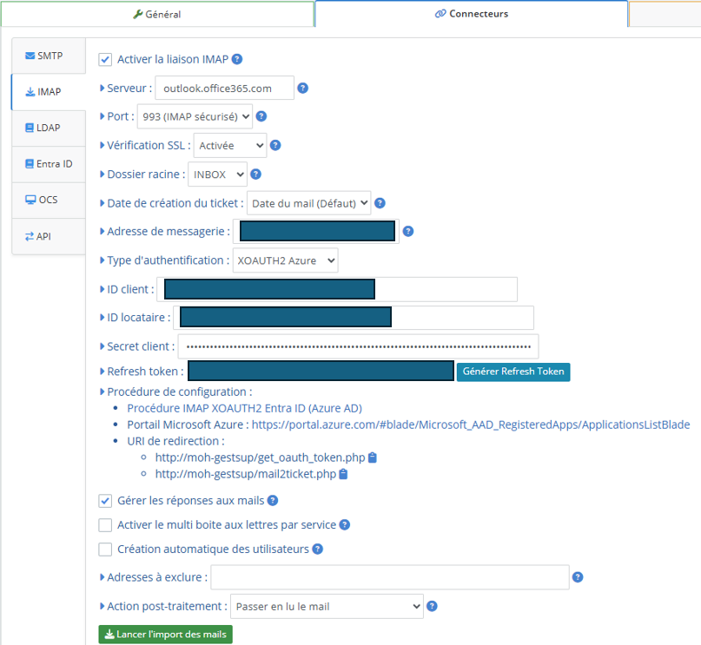Enable Création automatique des utilisateurs

106,550
